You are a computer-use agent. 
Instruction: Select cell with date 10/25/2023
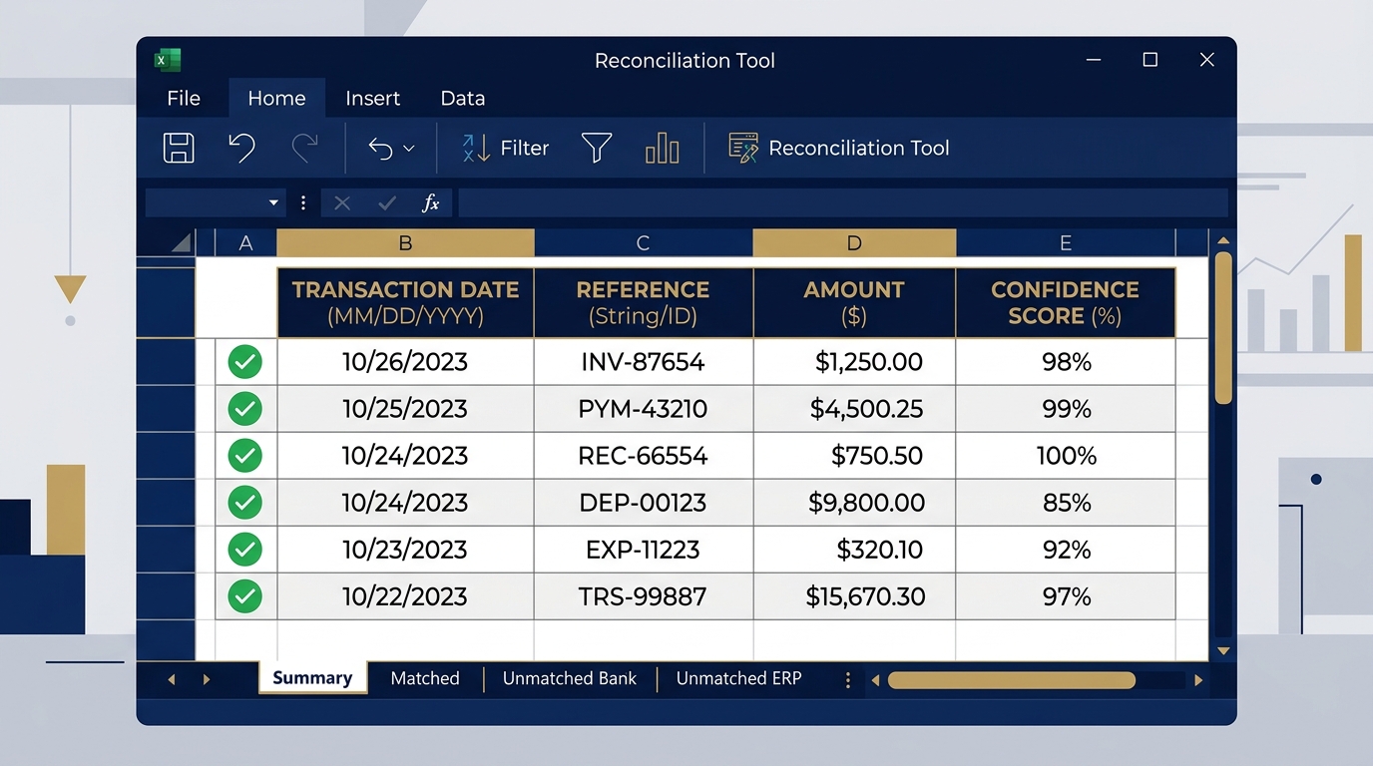click(x=405, y=409)
